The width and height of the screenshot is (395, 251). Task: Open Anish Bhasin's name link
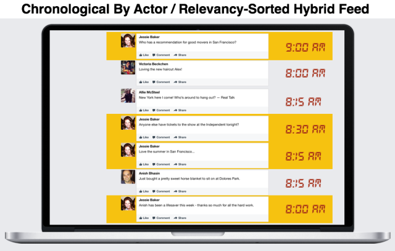[x=149, y=173]
